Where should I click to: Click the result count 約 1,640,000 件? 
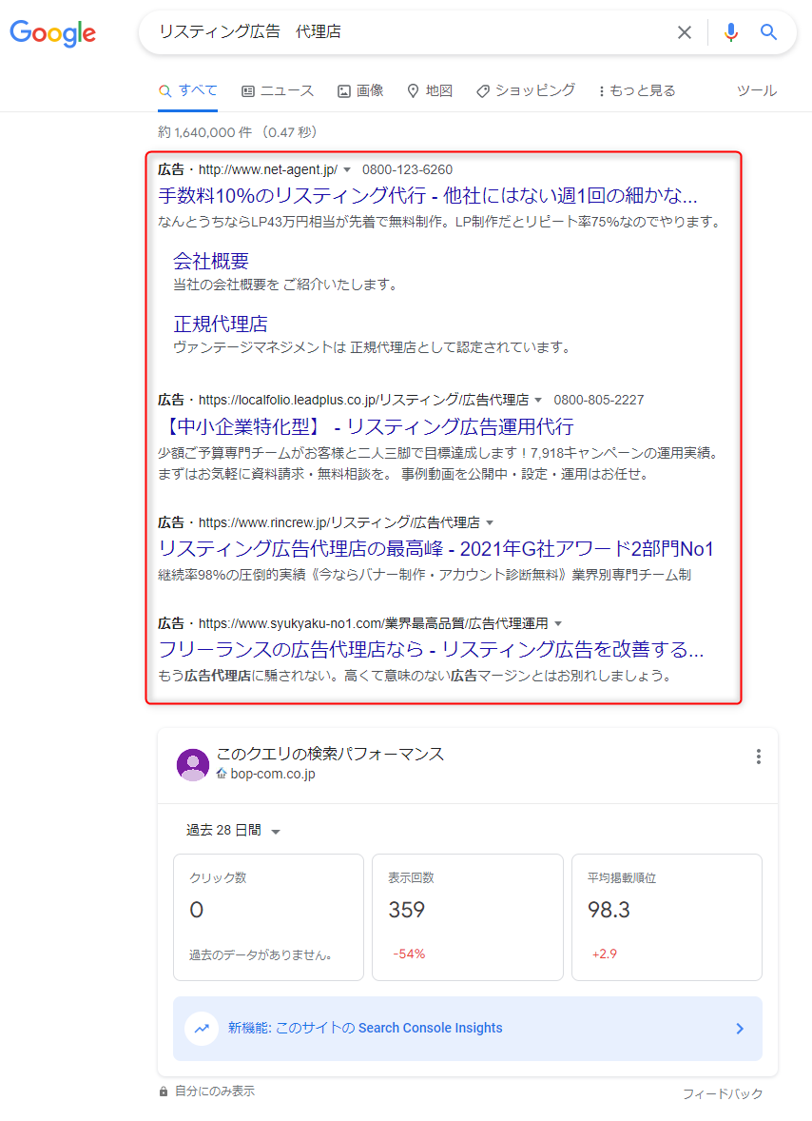(x=205, y=132)
